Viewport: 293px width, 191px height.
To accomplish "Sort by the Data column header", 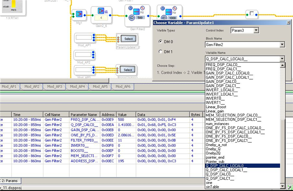I will (163, 114).
